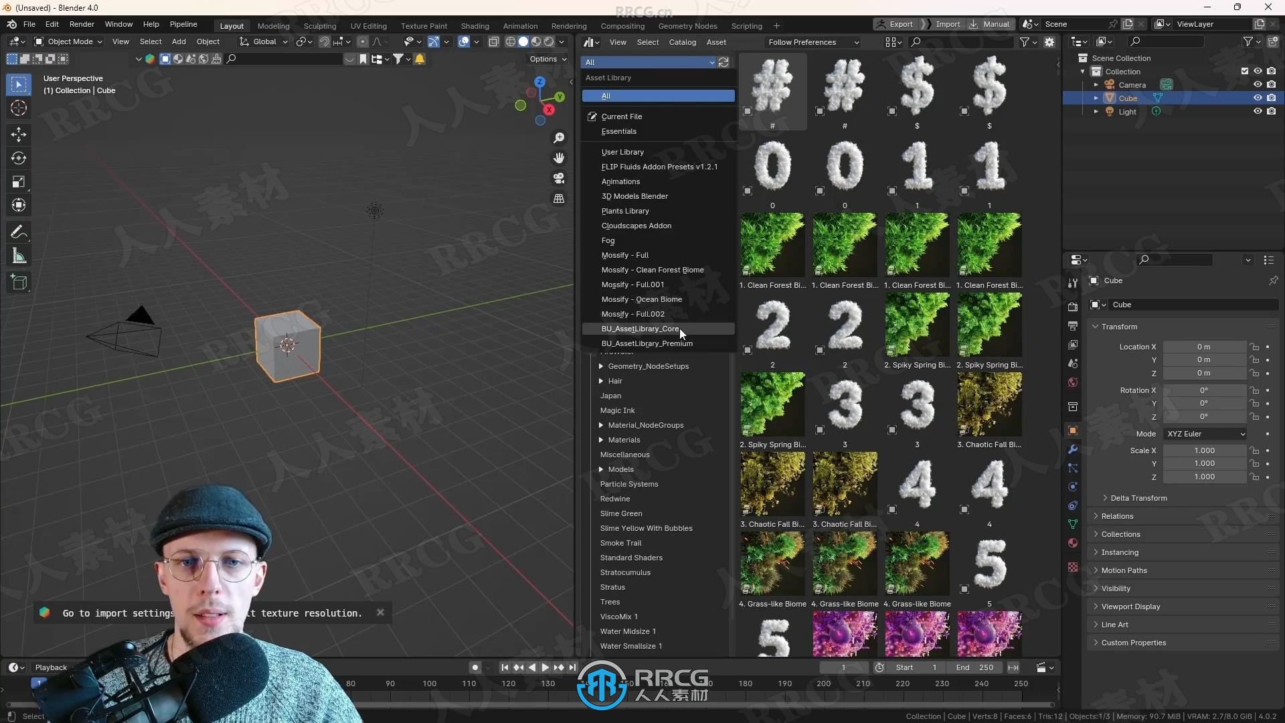The width and height of the screenshot is (1285, 723).
Task: Expand the Materials catalog
Action: [x=601, y=440]
